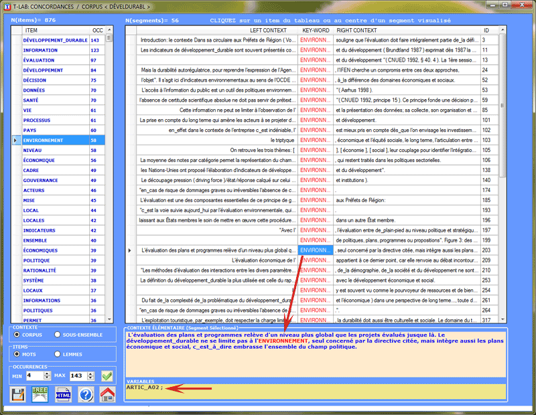This screenshot has width=536, height=415.
Task: Open help via the blue question mark
Action: [x=86, y=394]
